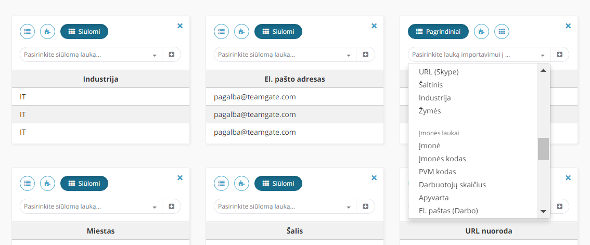Choose El. paštas (Darbo) option
The image size is (590, 245).
[x=473, y=211]
